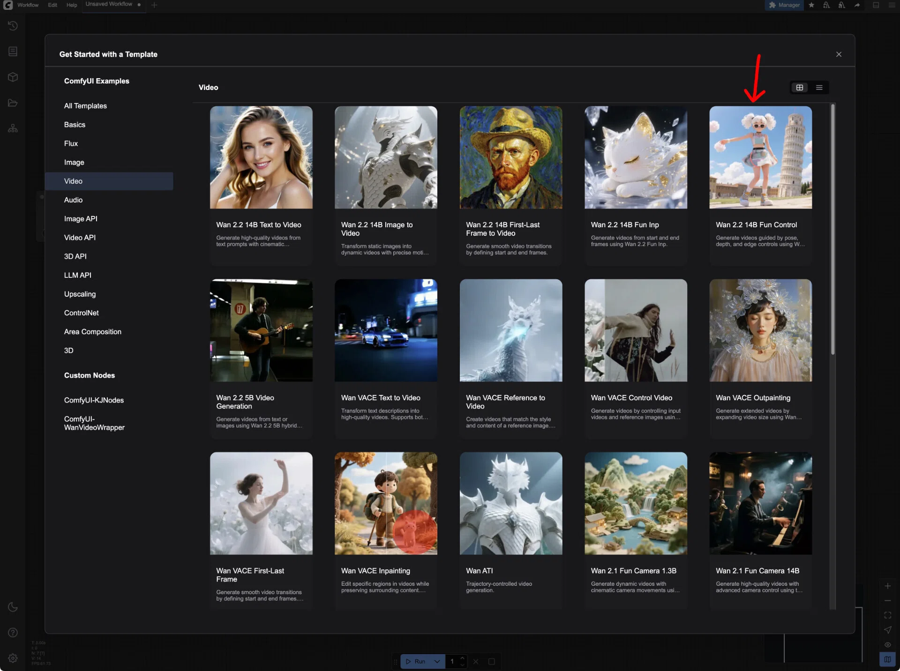Open the node library sidebar icon
900x671 pixels.
point(13,51)
